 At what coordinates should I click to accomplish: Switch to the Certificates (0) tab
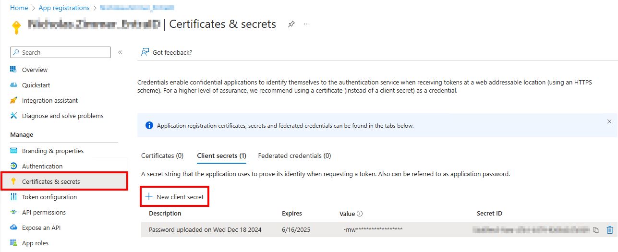point(162,156)
